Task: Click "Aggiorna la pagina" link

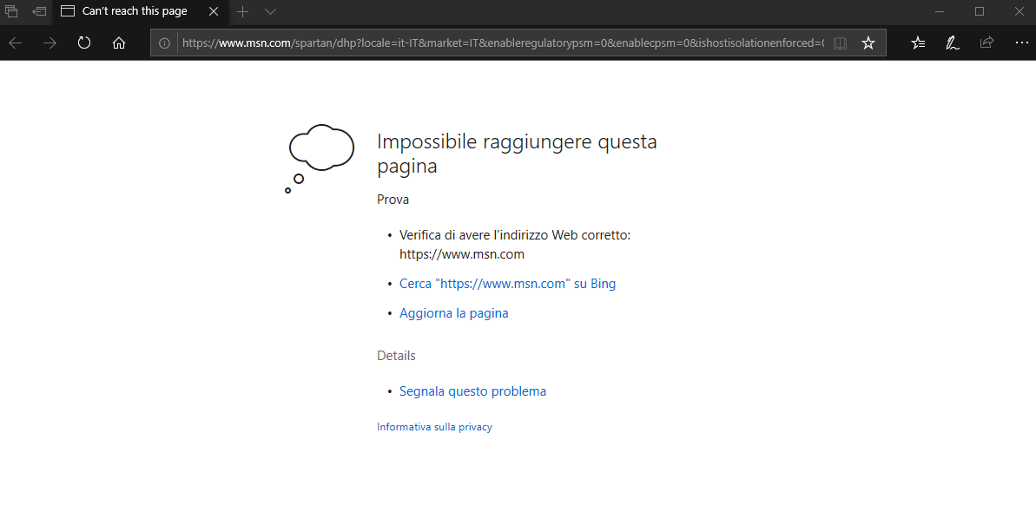Action: click(454, 313)
